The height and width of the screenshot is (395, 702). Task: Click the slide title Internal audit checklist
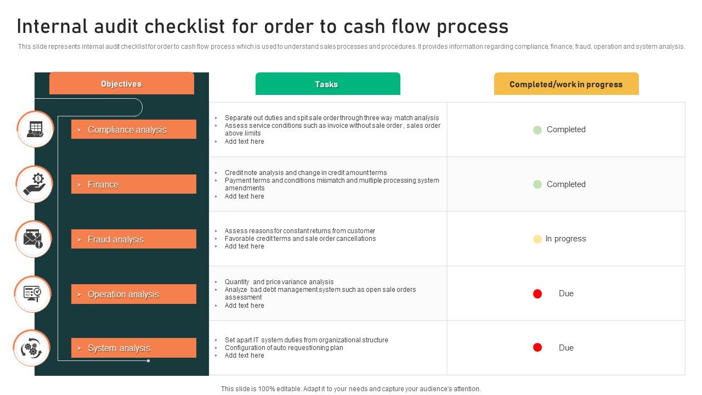click(263, 26)
